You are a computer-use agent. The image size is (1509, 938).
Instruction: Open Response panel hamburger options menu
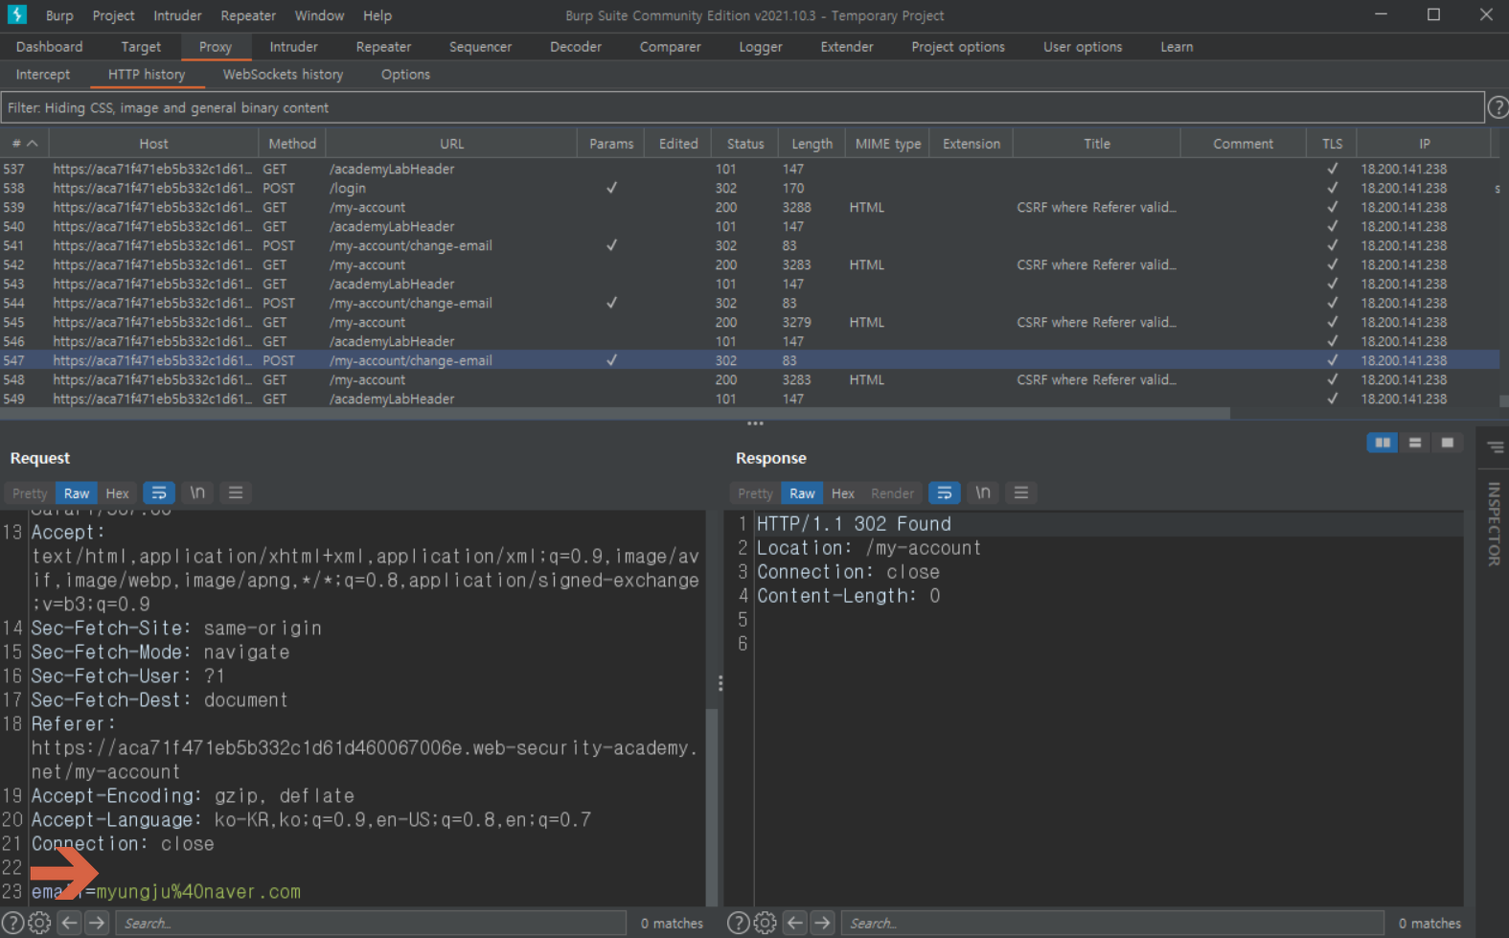point(1021,492)
